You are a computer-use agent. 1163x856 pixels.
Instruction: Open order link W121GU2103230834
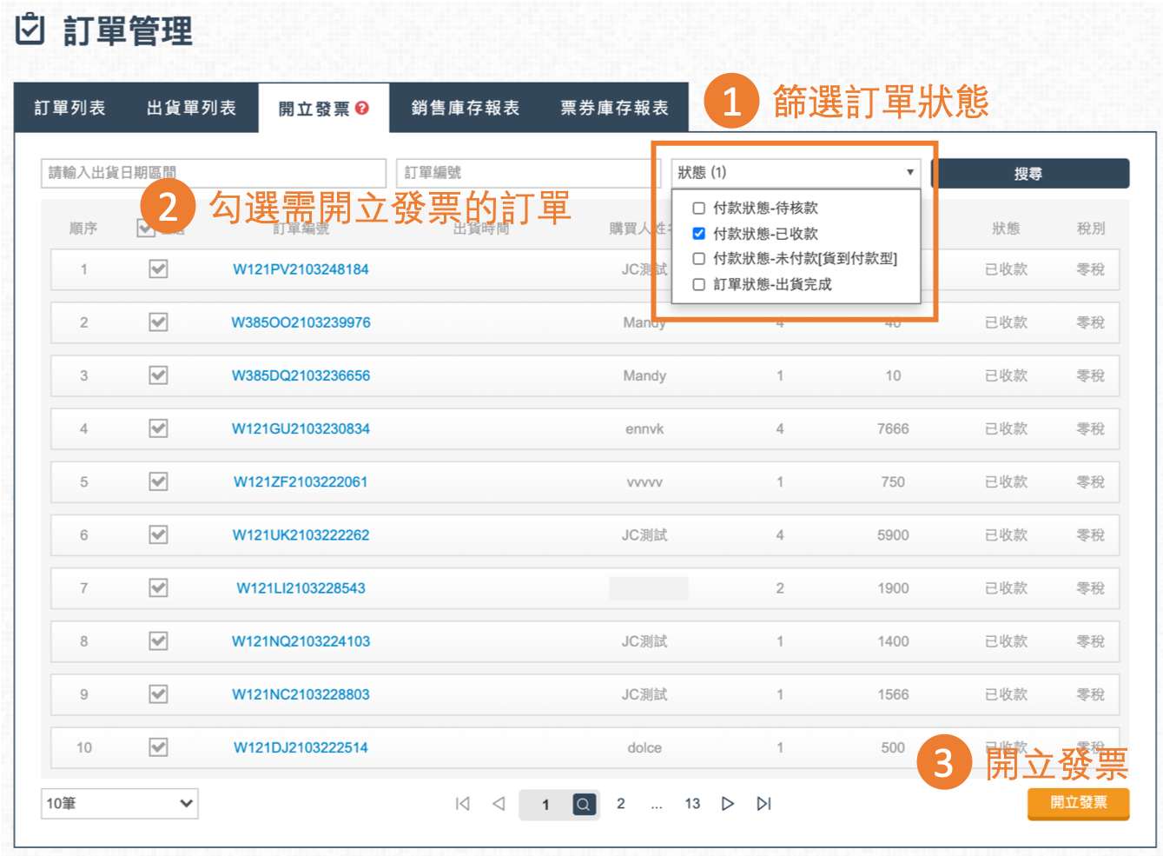click(301, 428)
